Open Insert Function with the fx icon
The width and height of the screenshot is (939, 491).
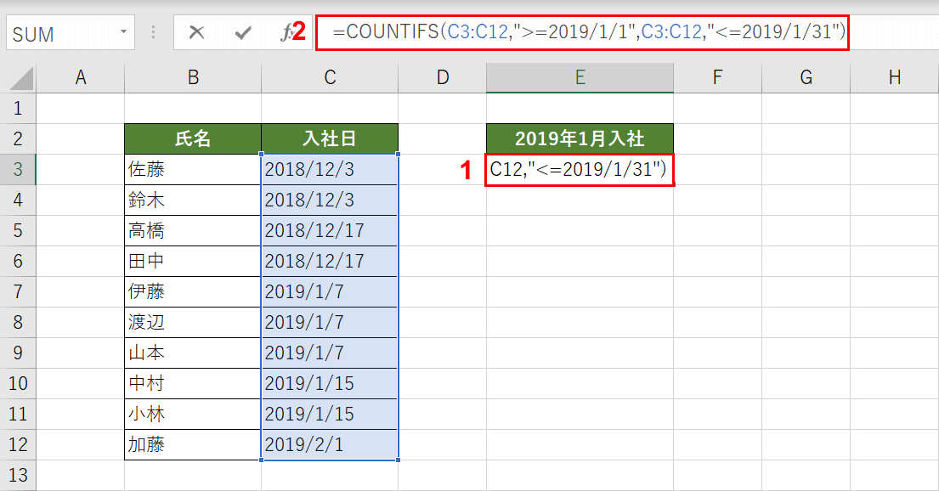[x=287, y=32]
